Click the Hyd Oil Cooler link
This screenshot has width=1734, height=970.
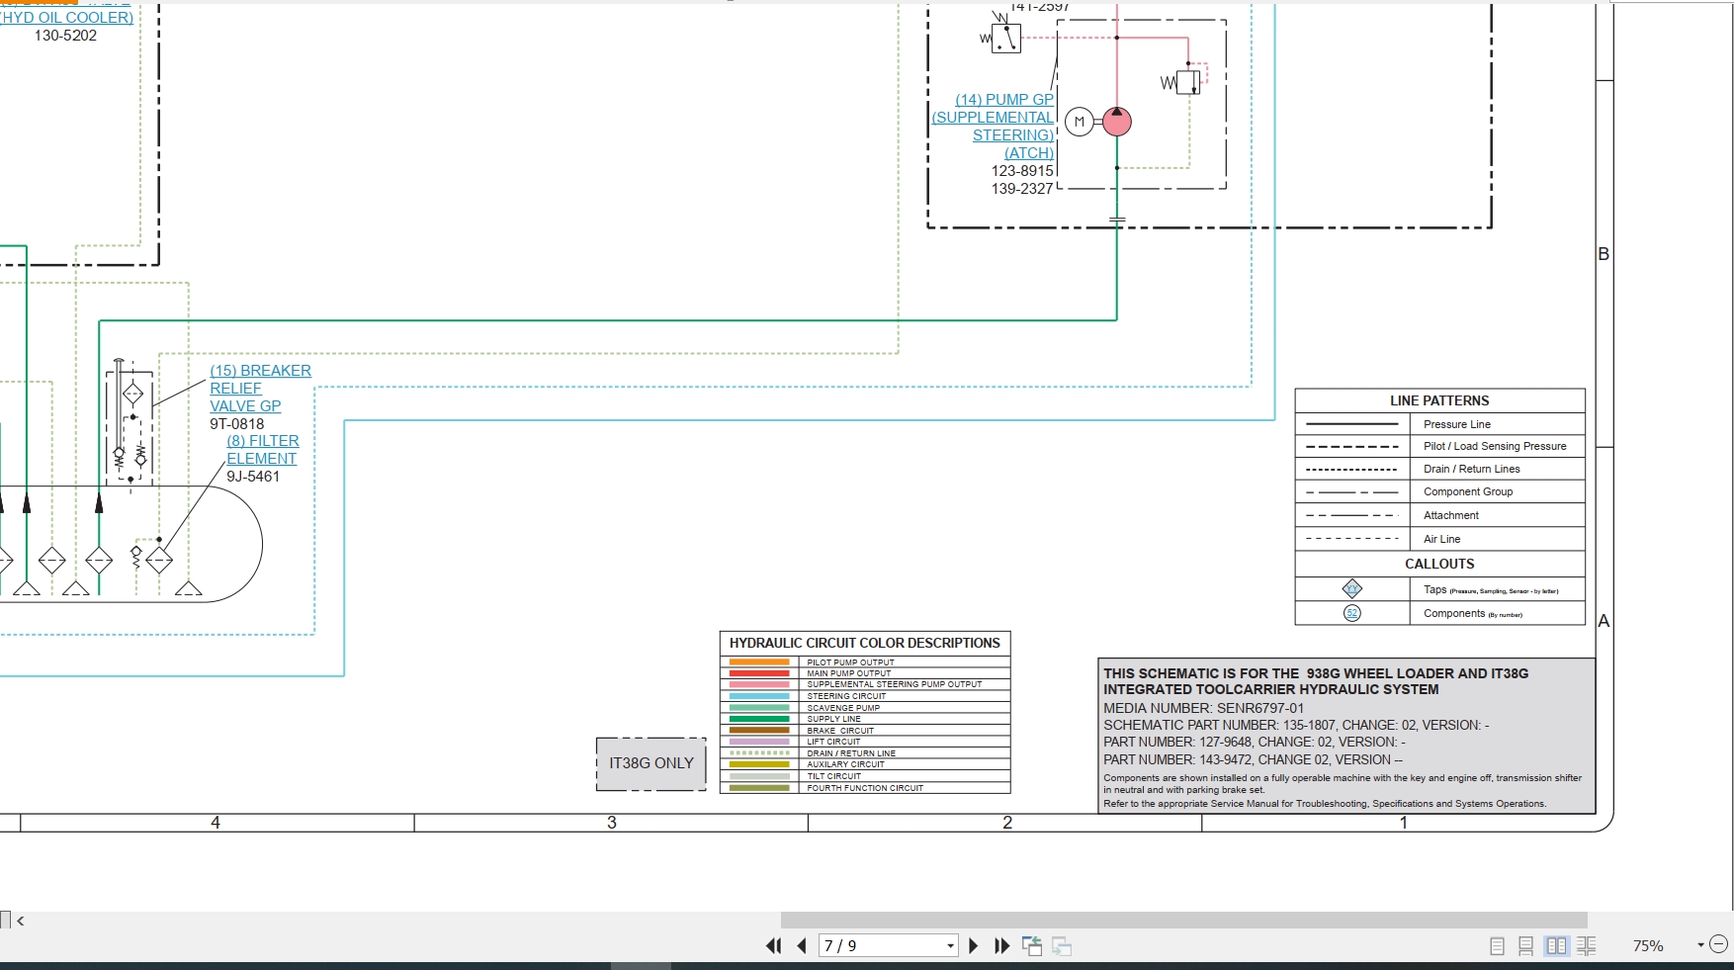point(66,18)
